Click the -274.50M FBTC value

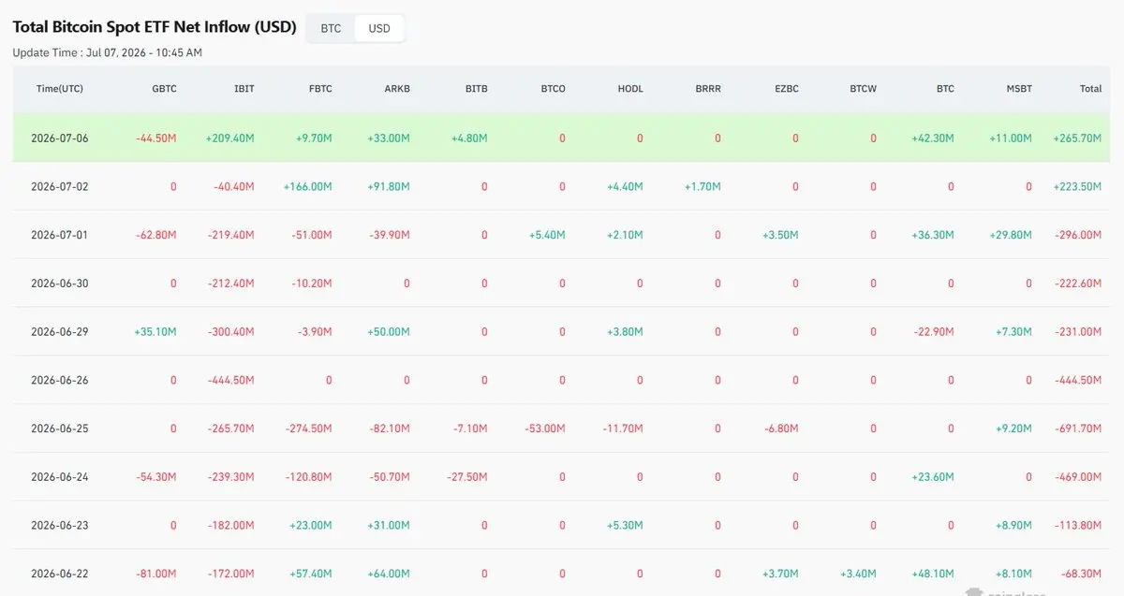coord(309,429)
